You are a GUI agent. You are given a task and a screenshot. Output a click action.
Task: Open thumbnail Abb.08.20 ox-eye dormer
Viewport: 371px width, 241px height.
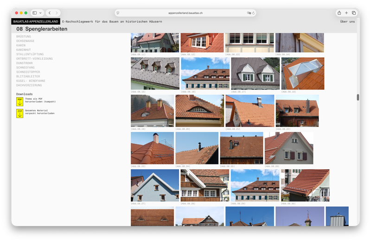(200, 111)
